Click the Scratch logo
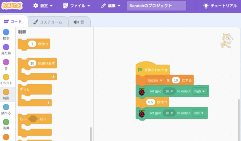 (12, 6)
